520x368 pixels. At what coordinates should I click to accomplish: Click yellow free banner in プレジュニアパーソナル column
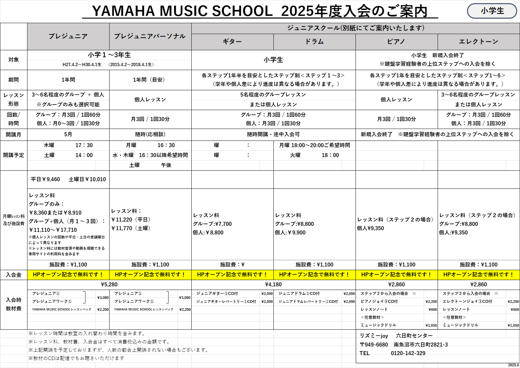click(150, 275)
